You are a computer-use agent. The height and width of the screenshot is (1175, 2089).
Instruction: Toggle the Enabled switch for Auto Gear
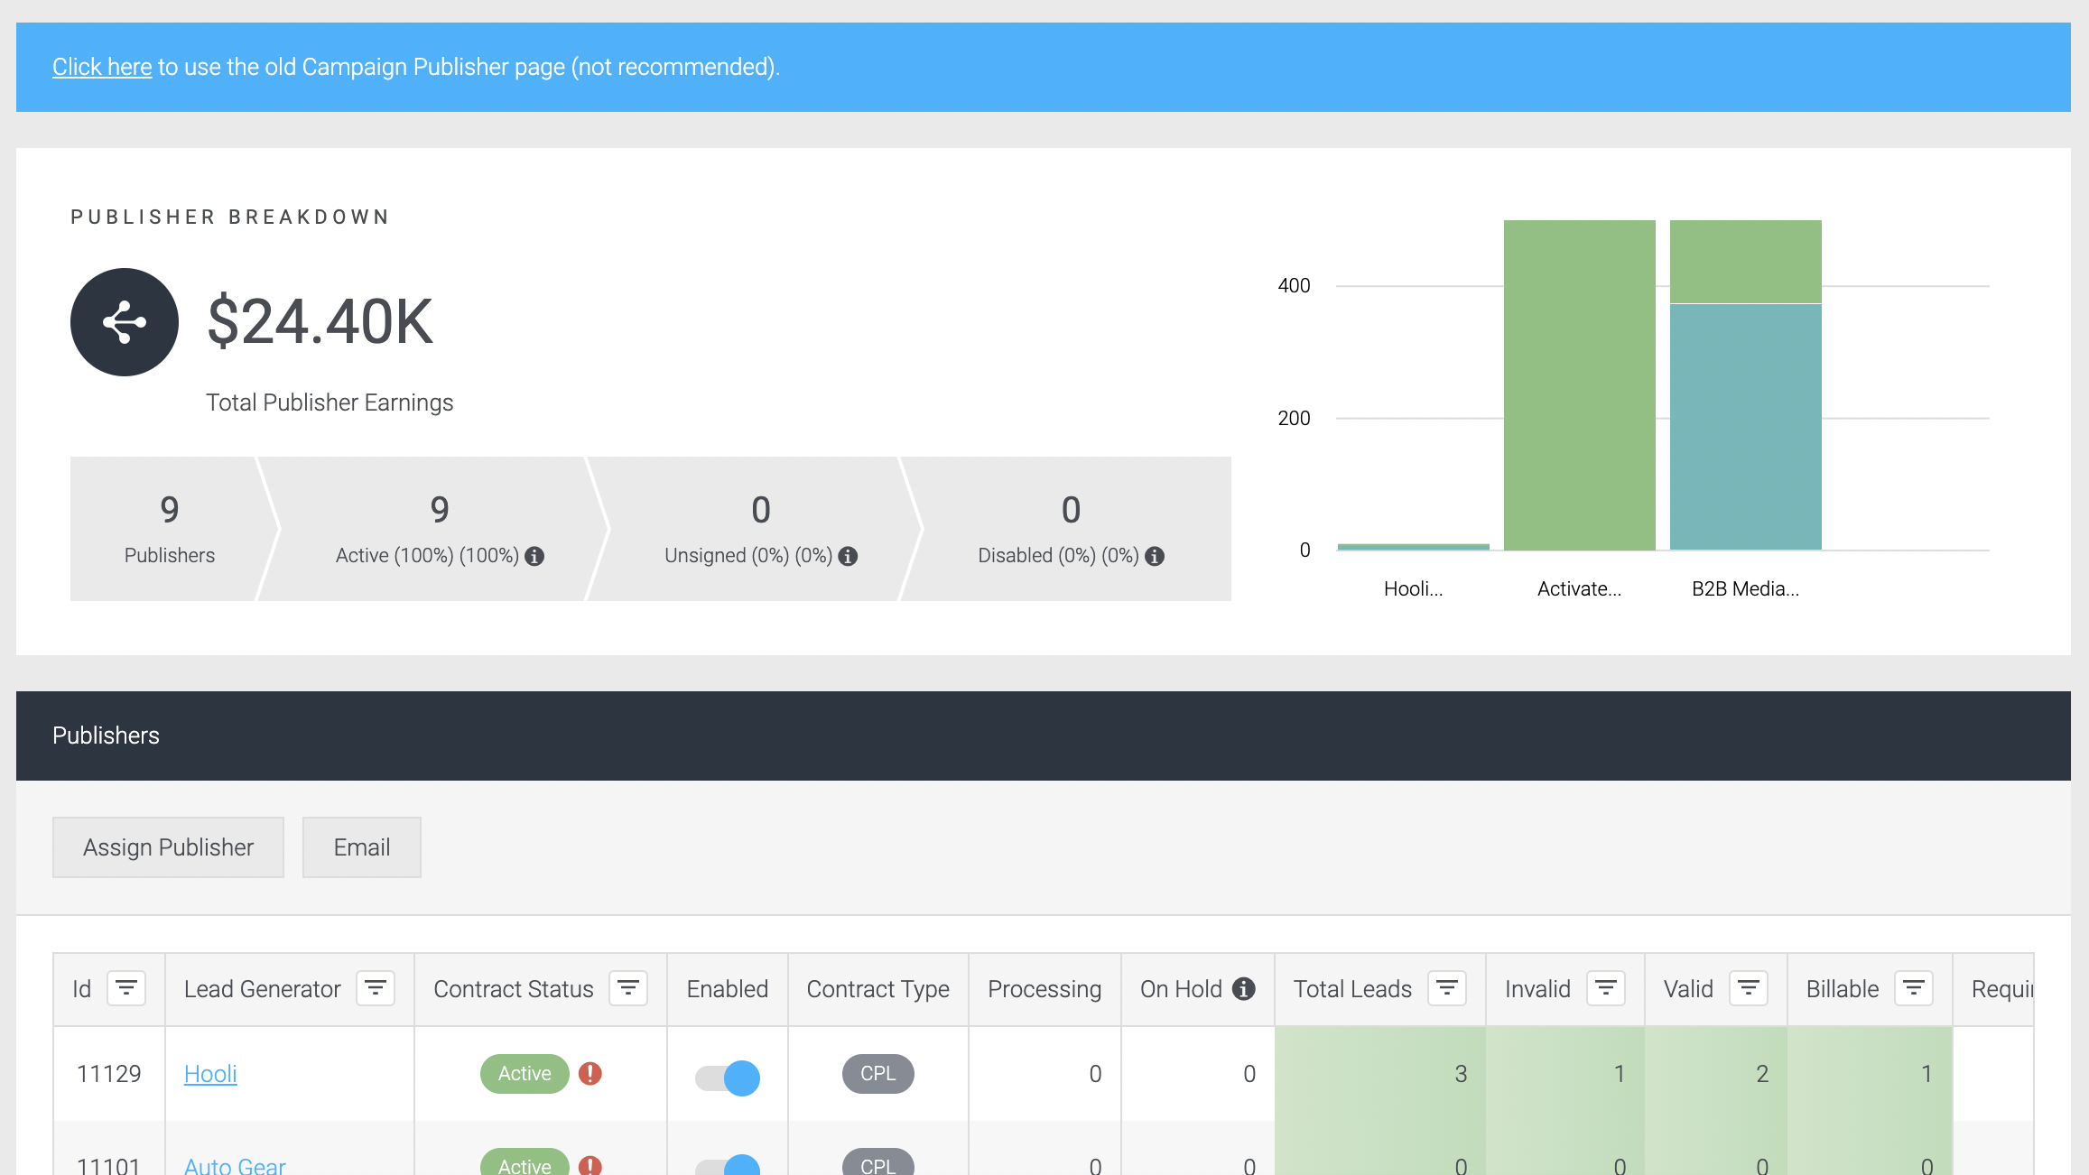pos(728,1165)
